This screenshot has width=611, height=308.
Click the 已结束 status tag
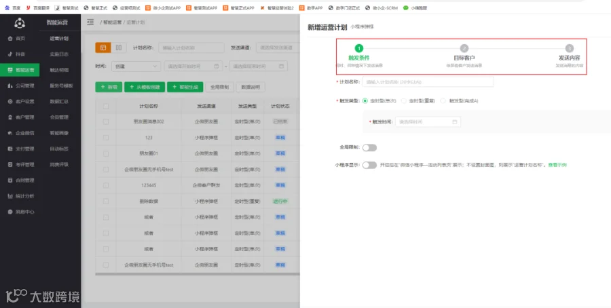click(280, 122)
